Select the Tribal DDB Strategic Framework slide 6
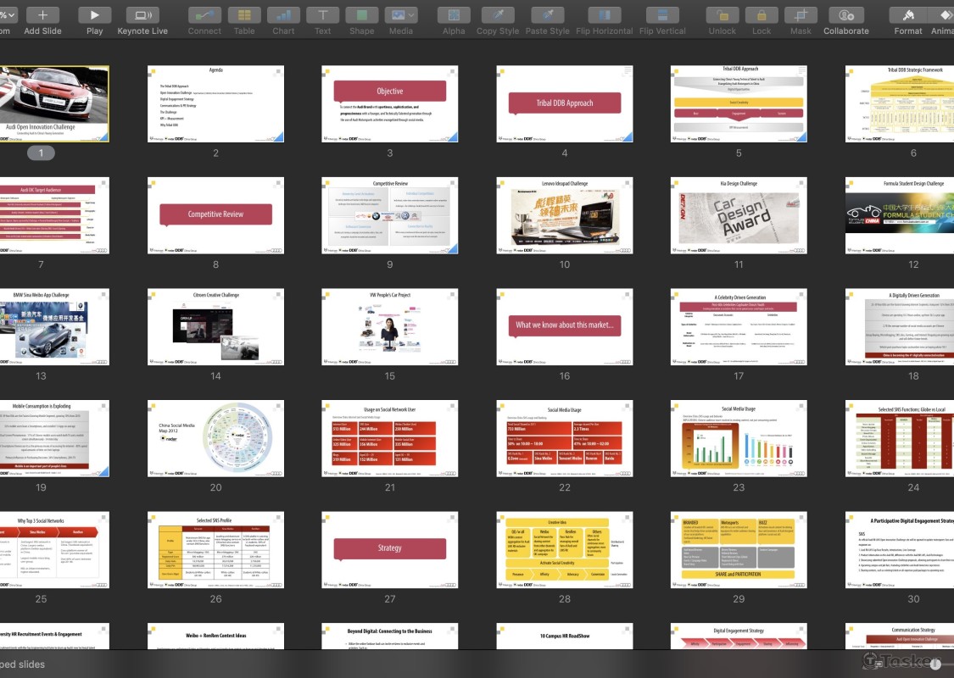The height and width of the screenshot is (678, 954). click(x=900, y=104)
